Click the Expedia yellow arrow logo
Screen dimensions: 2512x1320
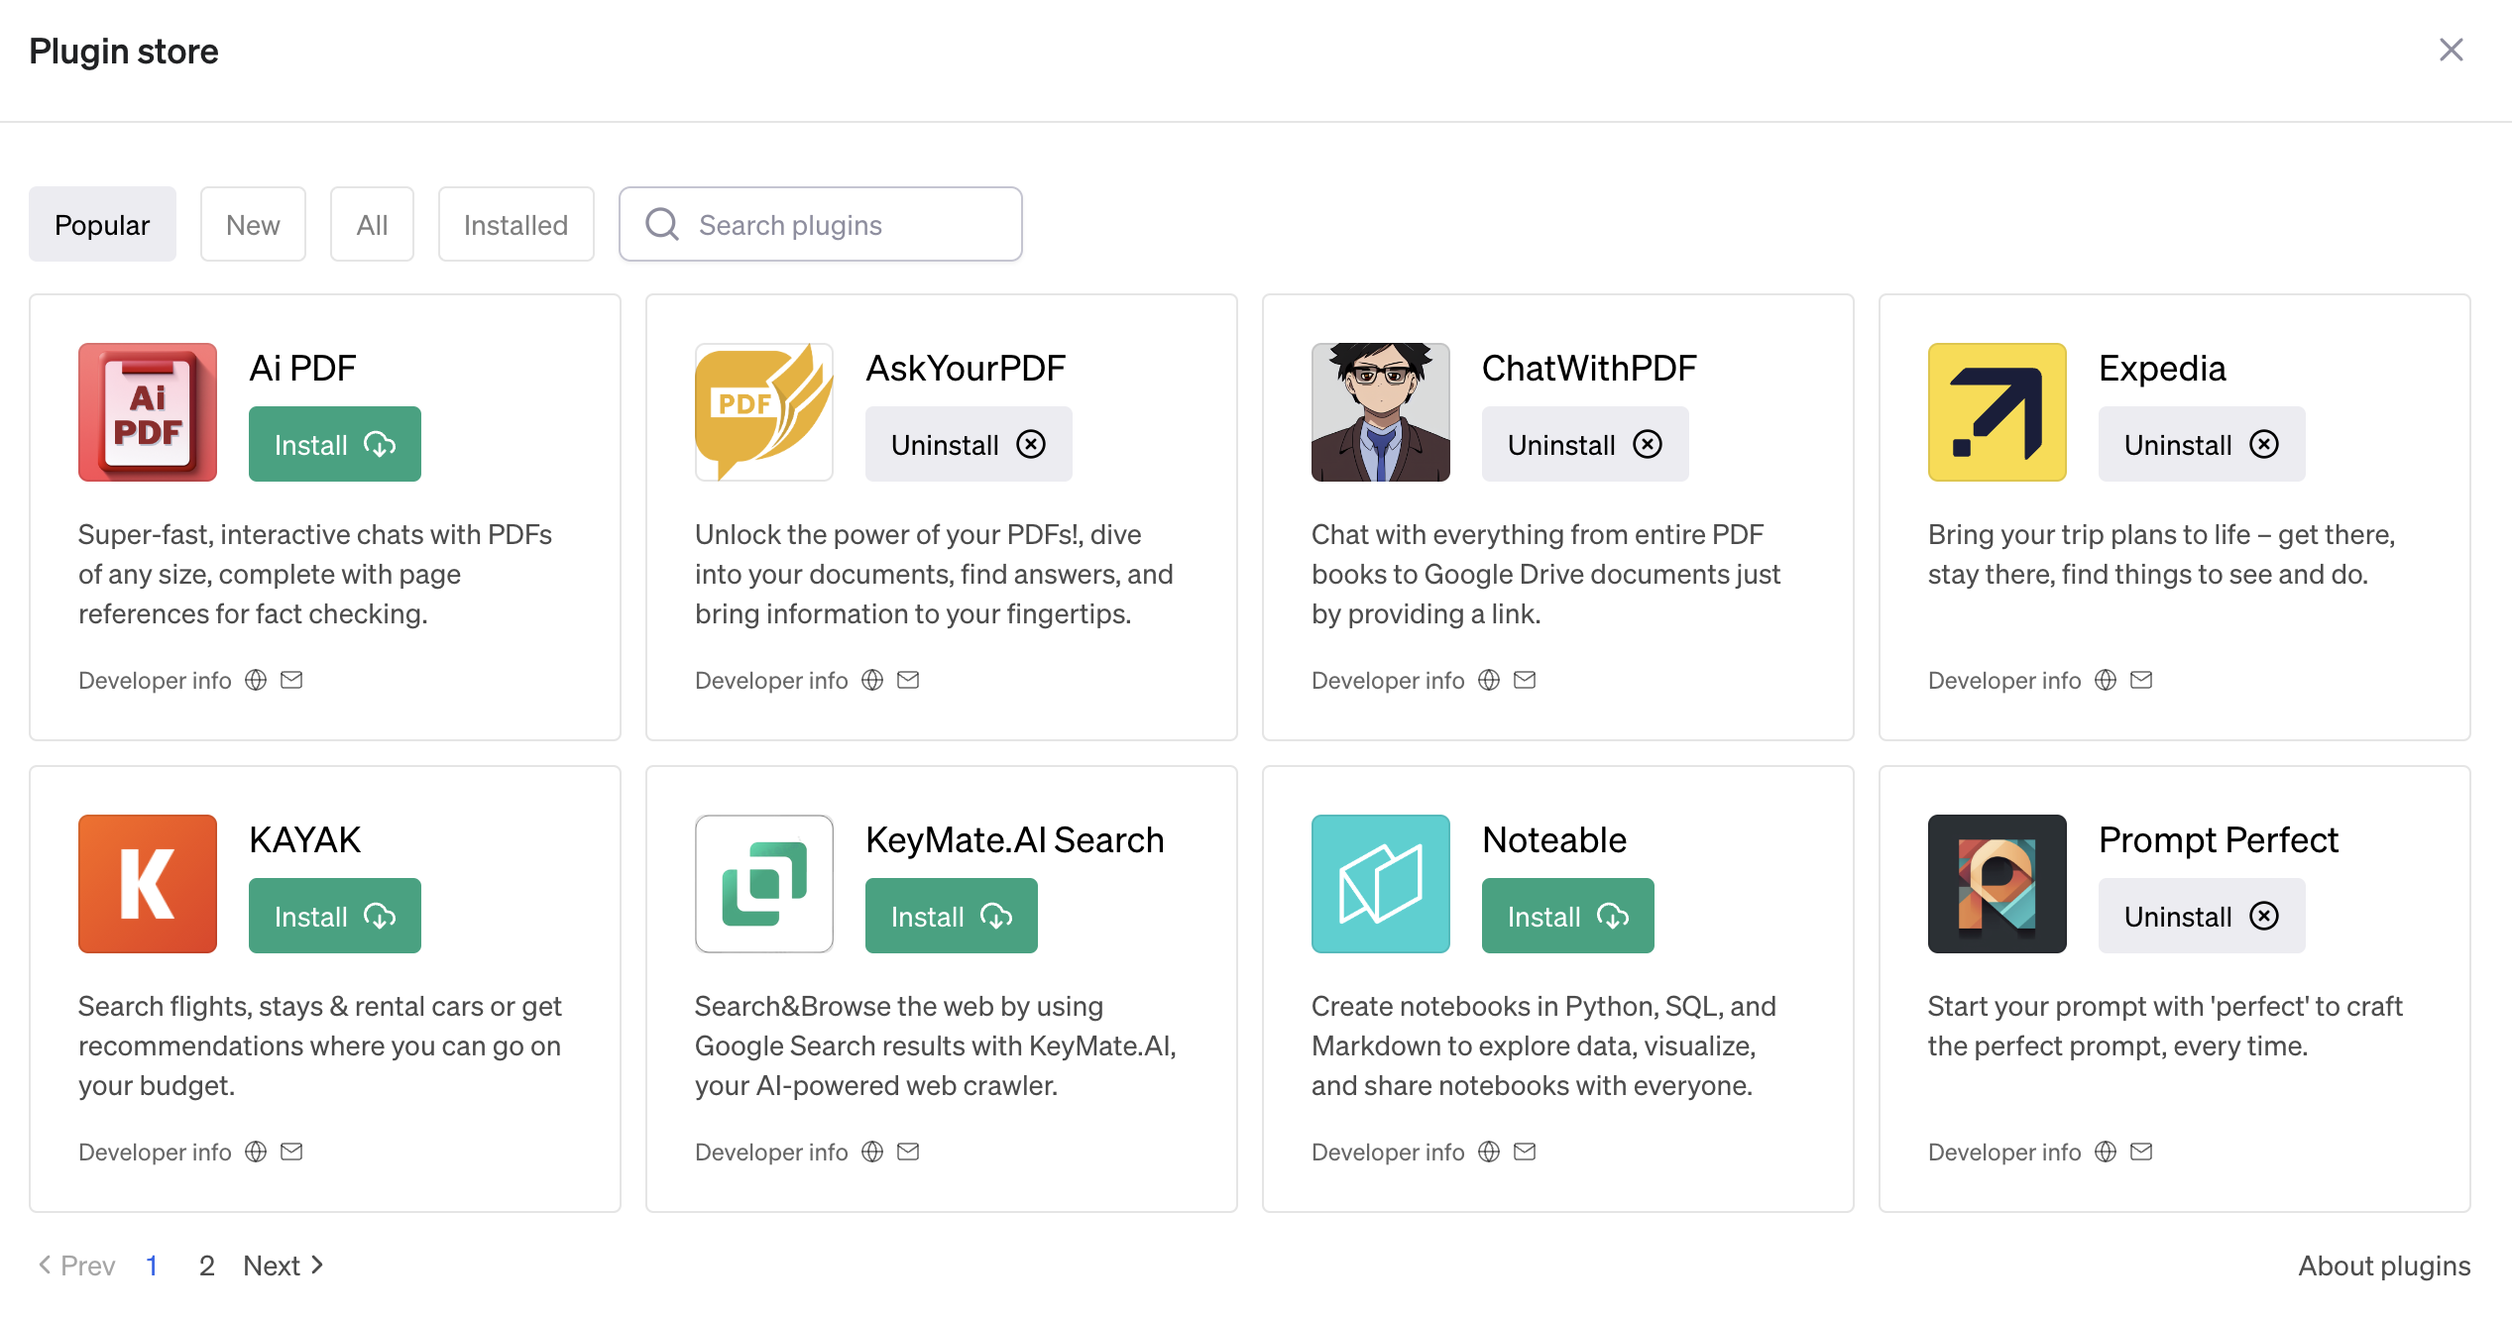tap(1998, 412)
